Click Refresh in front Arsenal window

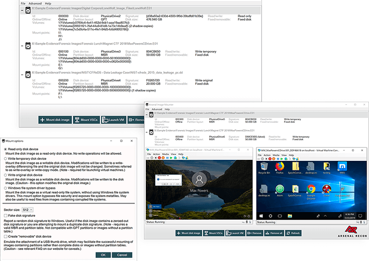(293, 233)
